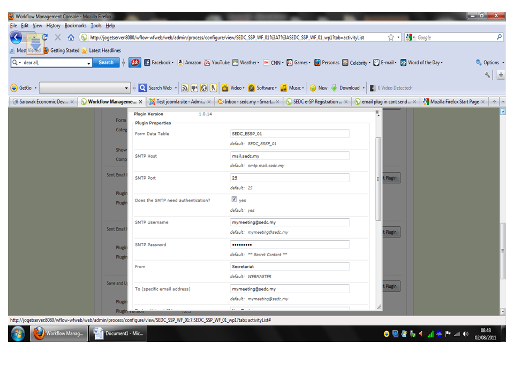514x386 pixels.
Task: Open the Bookmarks menu
Action: [x=75, y=26]
